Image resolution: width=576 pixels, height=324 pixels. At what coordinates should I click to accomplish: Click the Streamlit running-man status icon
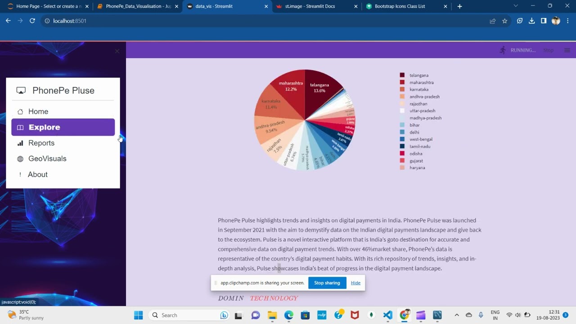[503, 50]
